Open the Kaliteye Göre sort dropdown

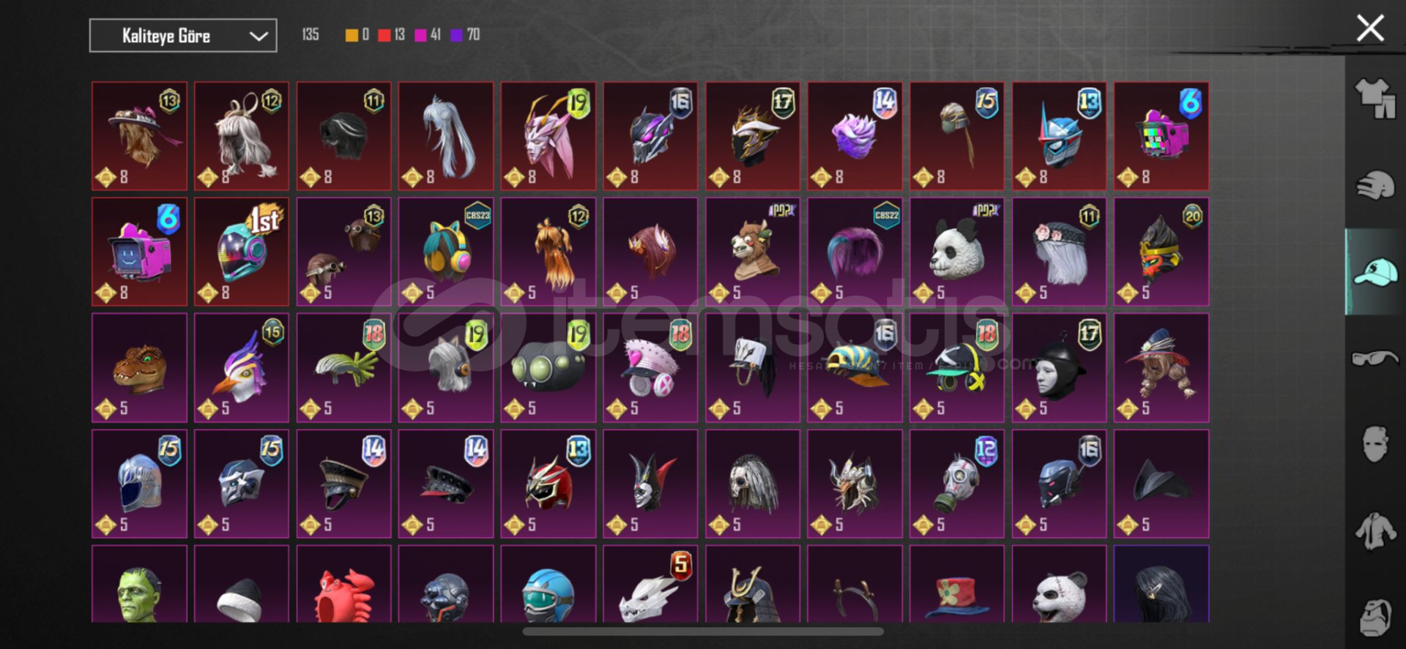[x=183, y=35]
